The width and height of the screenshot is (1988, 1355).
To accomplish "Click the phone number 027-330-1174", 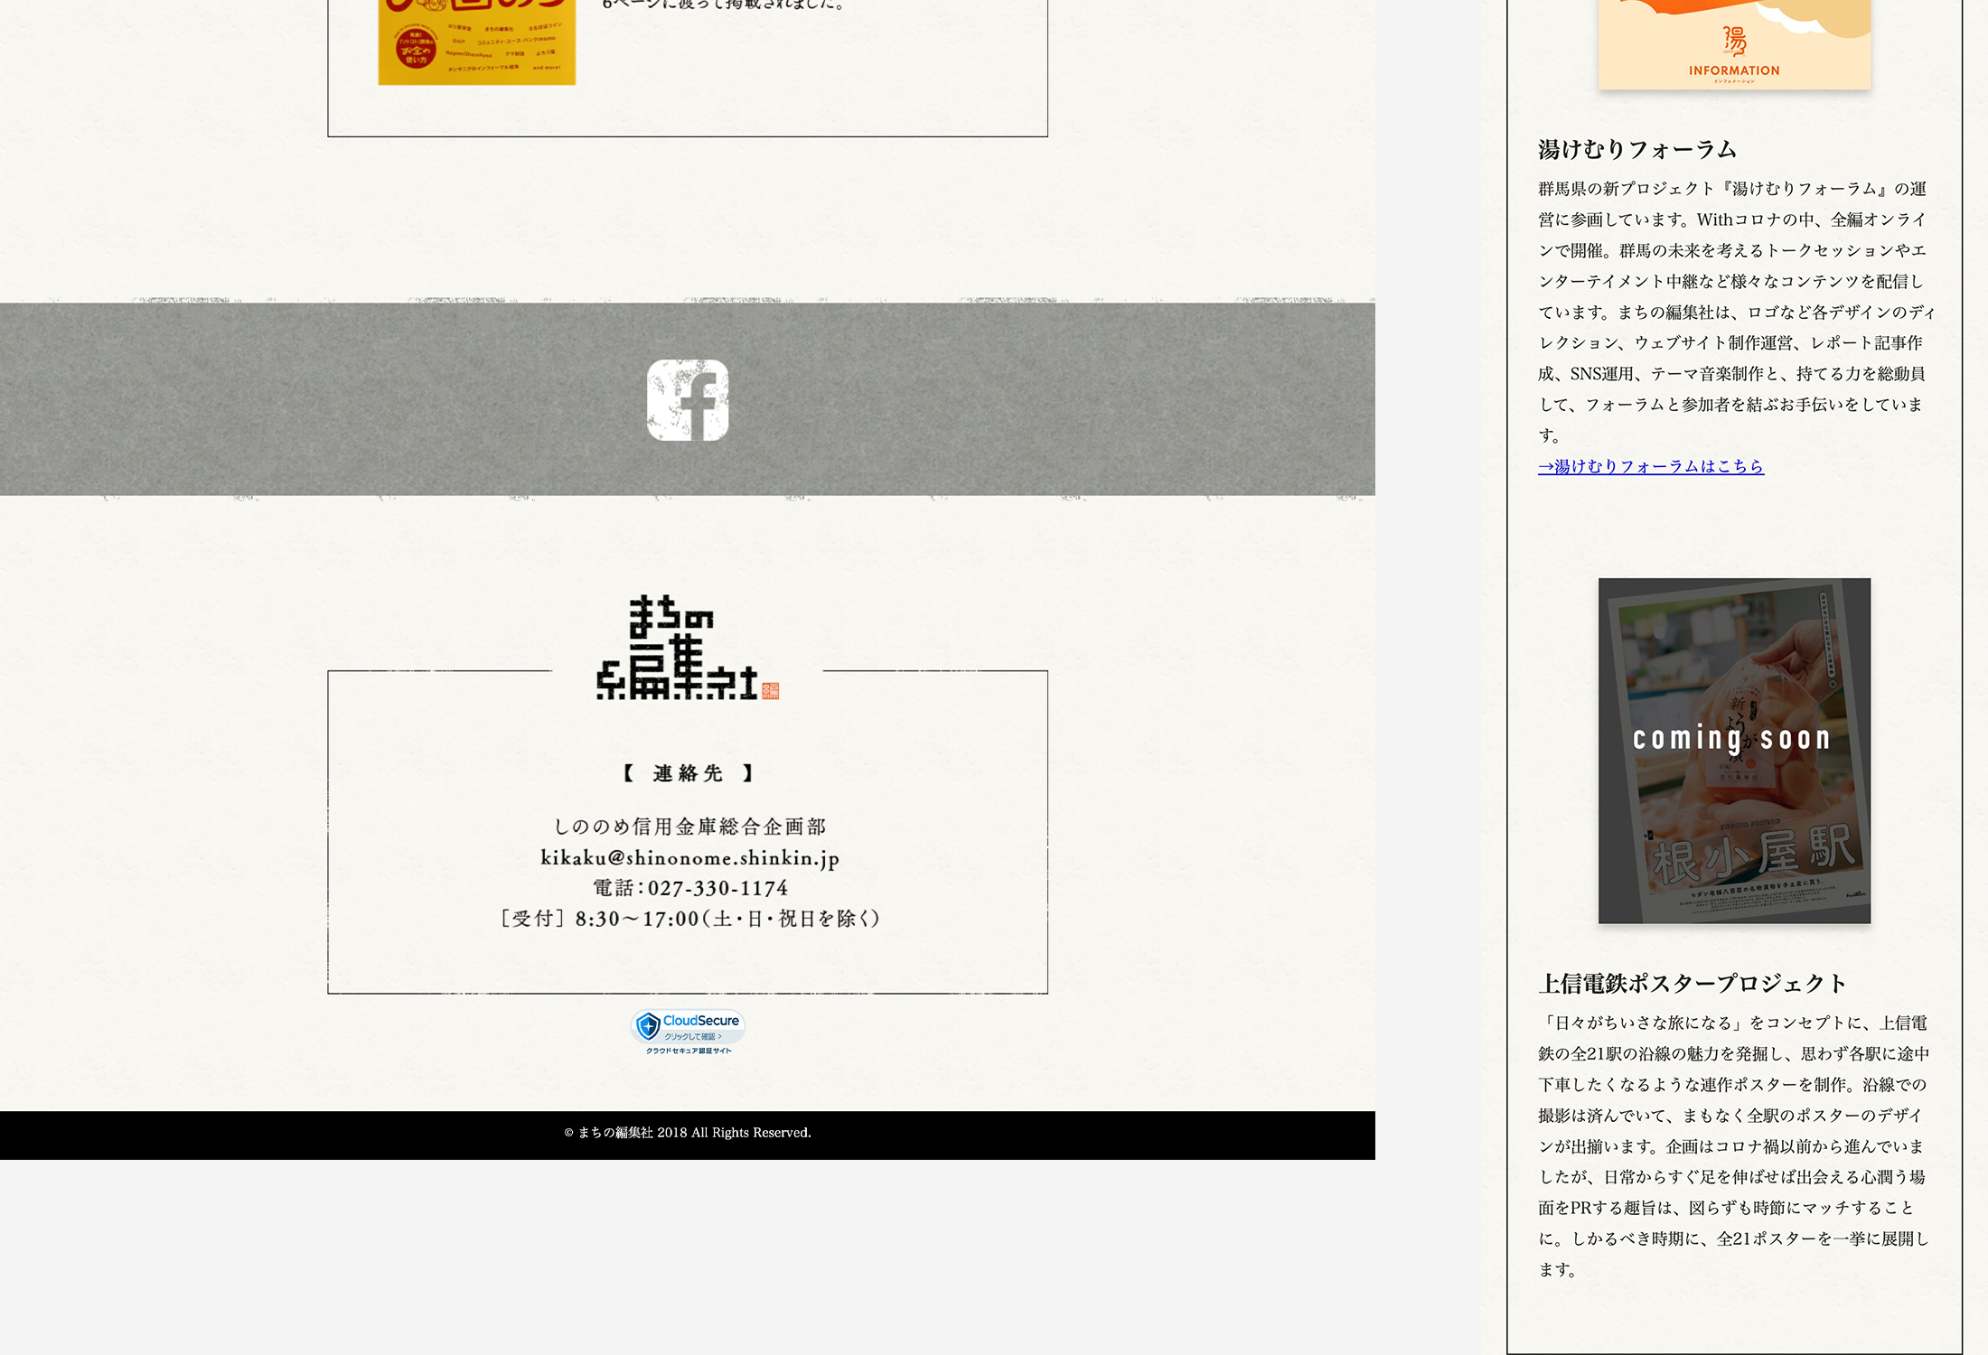I will tap(717, 888).
